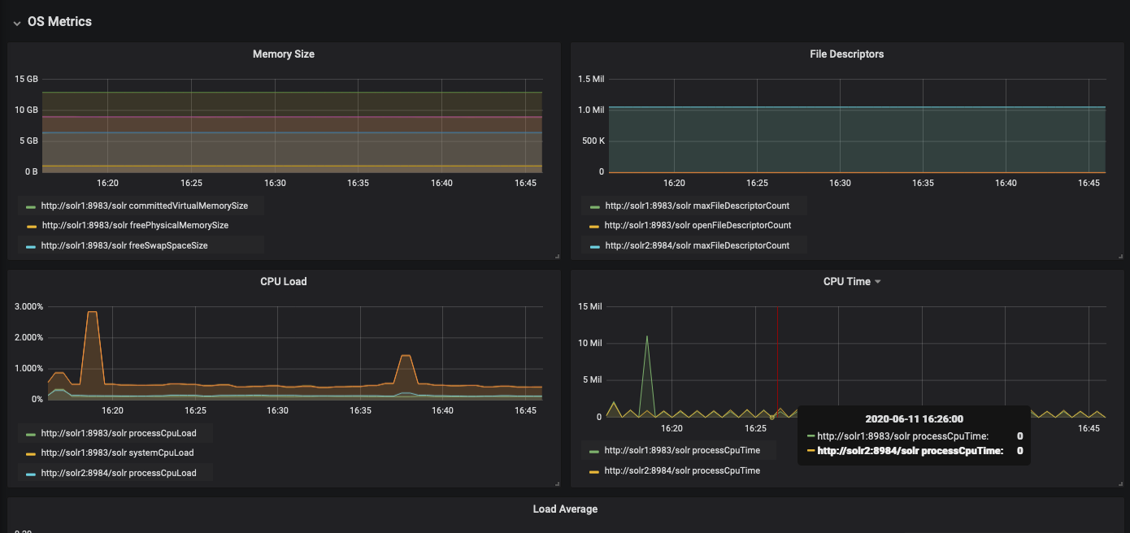Collapse the OS Metrics row chevron
This screenshot has height=533, width=1130.
(16, 23)
